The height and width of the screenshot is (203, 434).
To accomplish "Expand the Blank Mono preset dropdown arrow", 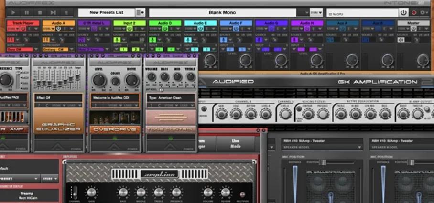I will (306, 13).
